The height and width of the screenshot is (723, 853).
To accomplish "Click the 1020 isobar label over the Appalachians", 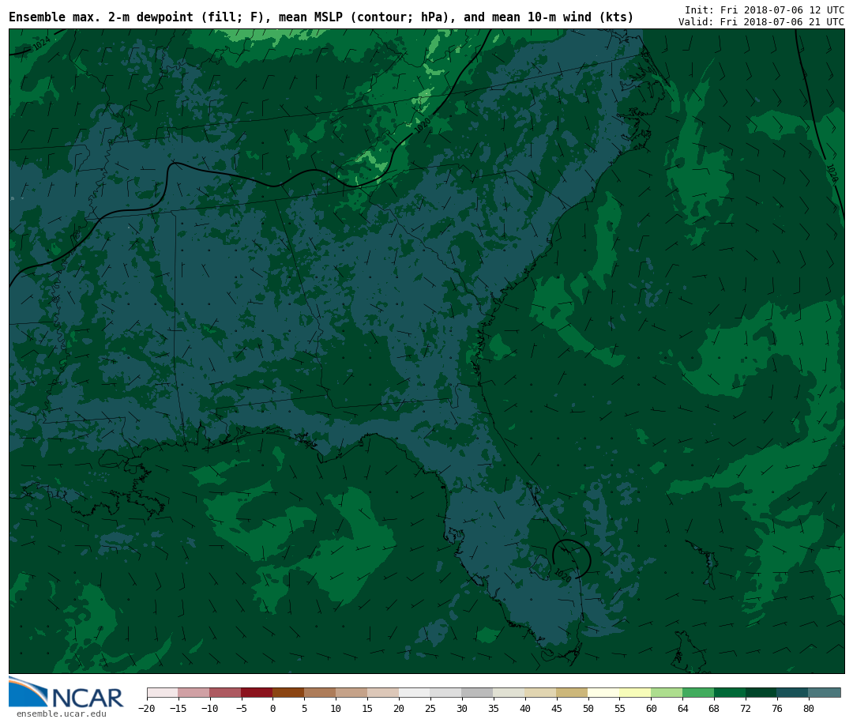I will click(422, 126).
